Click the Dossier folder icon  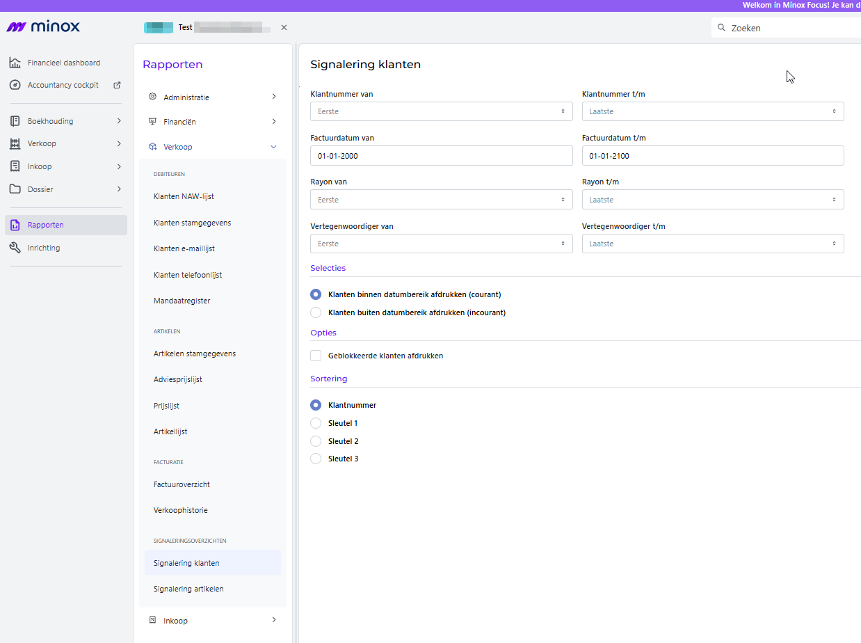click(15, 189)
